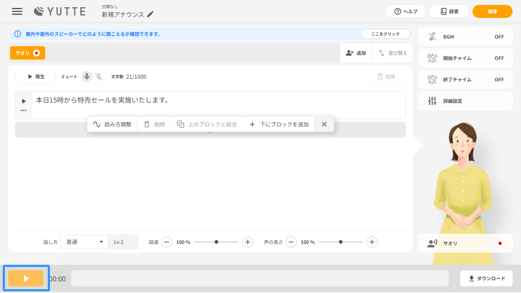Click the microphone mute icon
Image resolution: width=521 pixels, height=293 pixels.
pyautogui.click(x=87, y=77)
